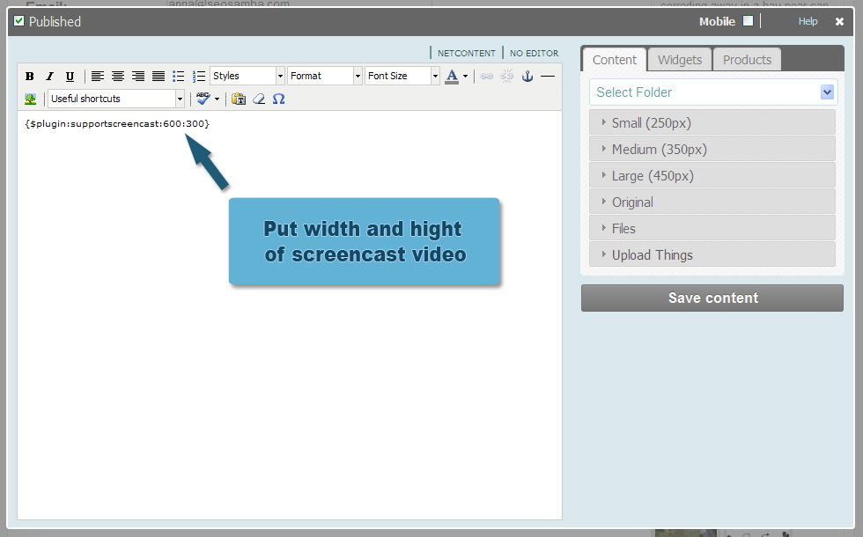Select the Content tab

point(615,60)
